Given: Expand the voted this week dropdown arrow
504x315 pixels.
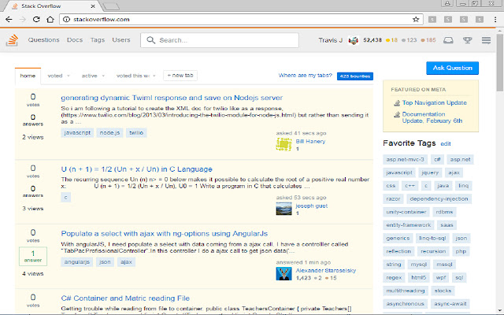Looking at the screenshot, I should 154,76.
